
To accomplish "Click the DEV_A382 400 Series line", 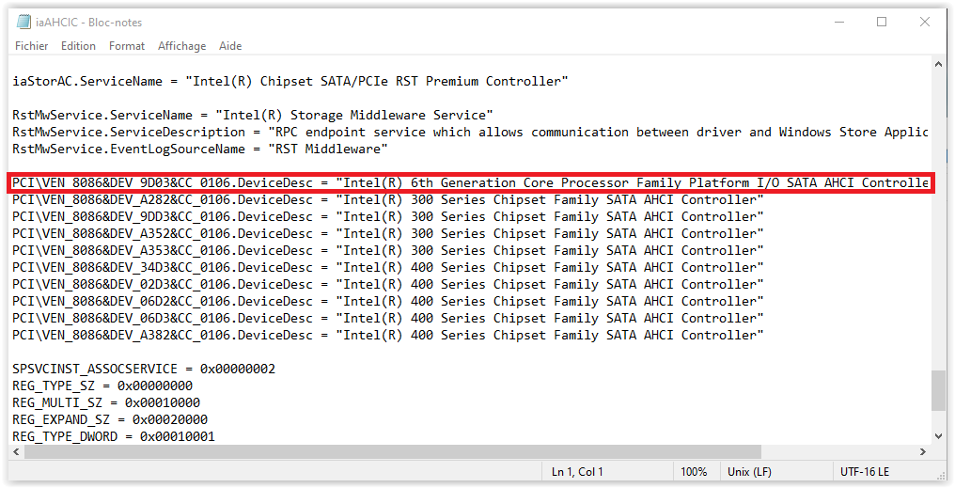I will (x=388, y=335).
